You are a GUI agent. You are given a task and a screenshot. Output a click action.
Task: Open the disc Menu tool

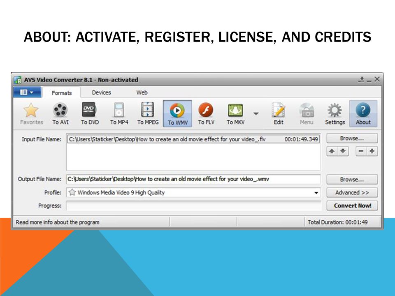pos(306,113)
